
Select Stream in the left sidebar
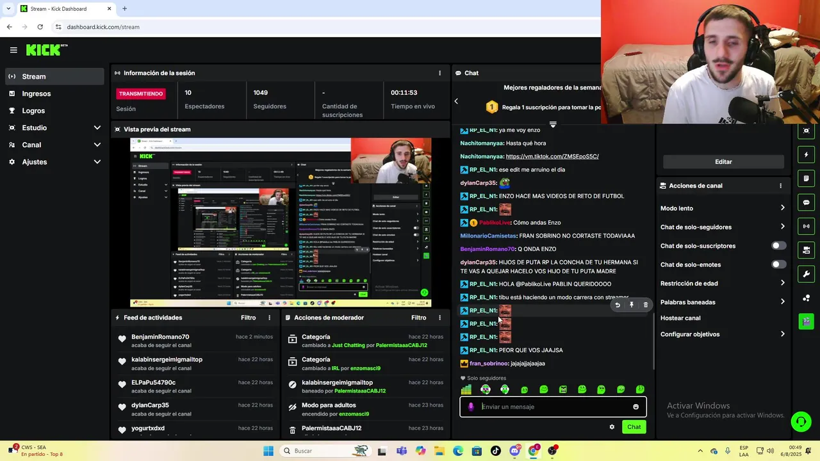pyautogui.click(x=54, y=76)
